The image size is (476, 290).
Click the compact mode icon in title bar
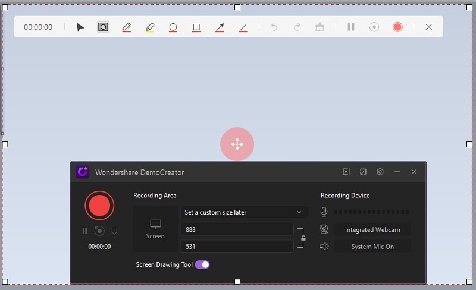point(363,172)
